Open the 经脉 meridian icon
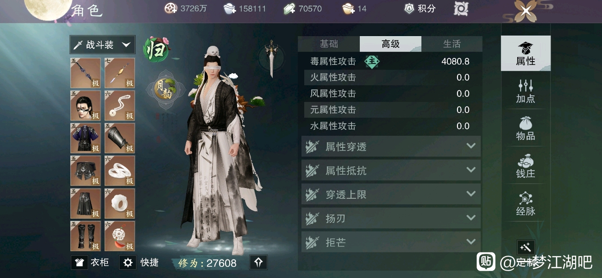This screenshot has width=602, height=278. tap(526, 203)
